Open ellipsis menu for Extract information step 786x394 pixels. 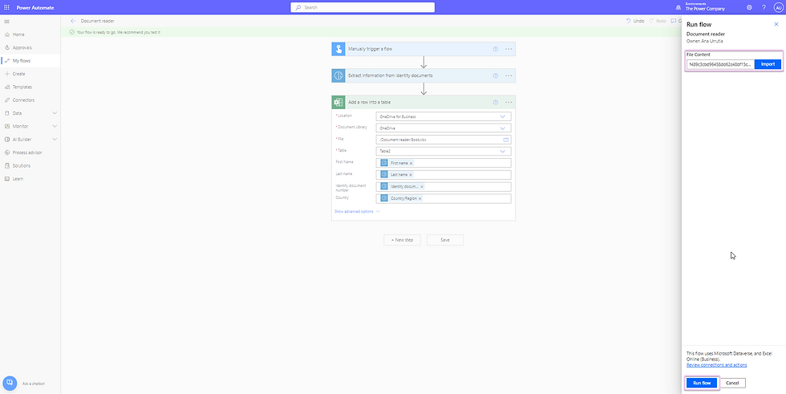pyautogui.click(x=508, y=75)
